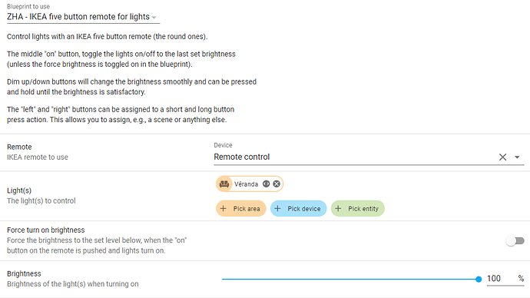Click the Véranda chip label
Screen dimensions: 530x298
pos(246,184)
